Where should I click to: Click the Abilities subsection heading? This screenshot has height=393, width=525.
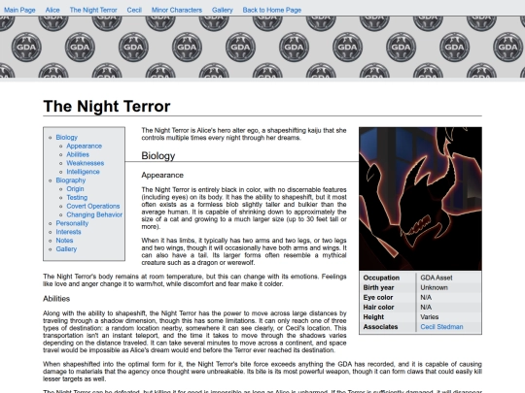(x=56, y=299)
